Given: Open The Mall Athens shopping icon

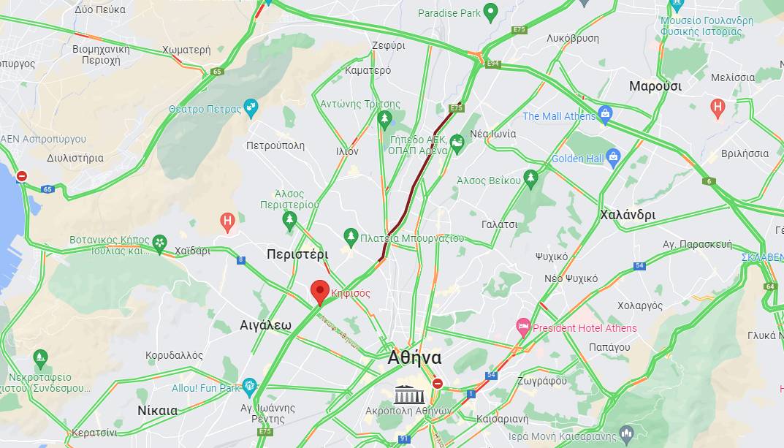Looking at the screenshot, I should pos(605,115).
